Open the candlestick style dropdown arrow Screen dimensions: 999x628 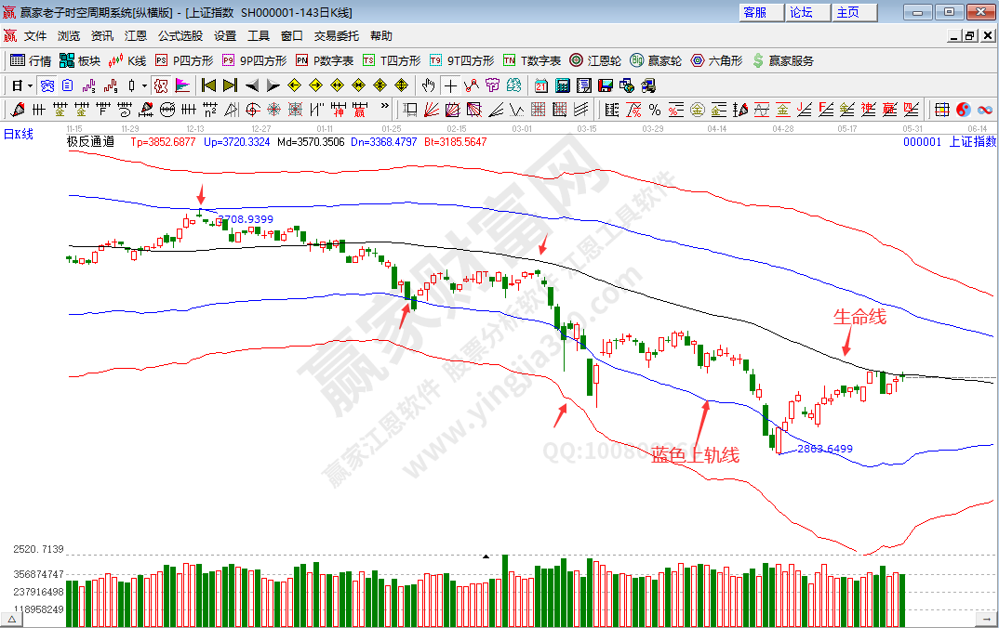[x=144, y=85]
